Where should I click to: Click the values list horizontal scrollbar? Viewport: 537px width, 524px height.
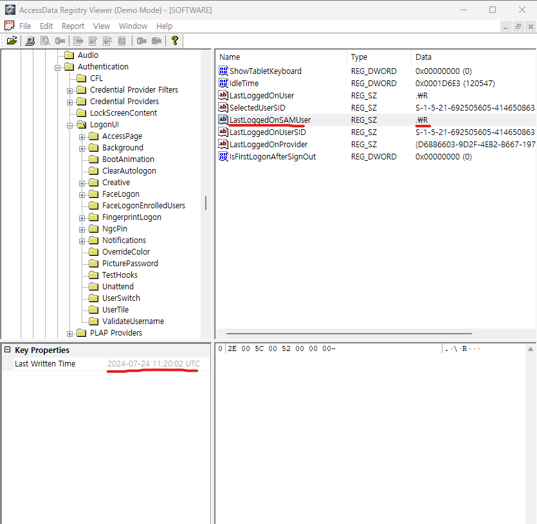(x=349, y=333)
